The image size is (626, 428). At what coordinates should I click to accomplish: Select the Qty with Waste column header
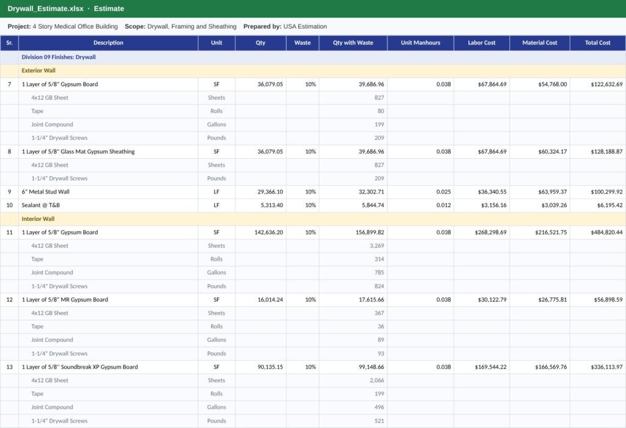point(353,43)
